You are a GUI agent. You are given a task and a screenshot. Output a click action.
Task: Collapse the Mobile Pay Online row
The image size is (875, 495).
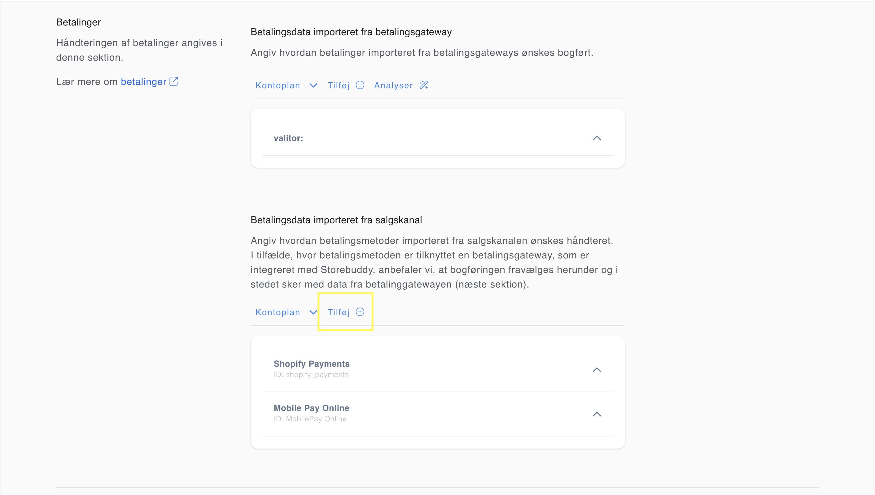coord(597,414)
